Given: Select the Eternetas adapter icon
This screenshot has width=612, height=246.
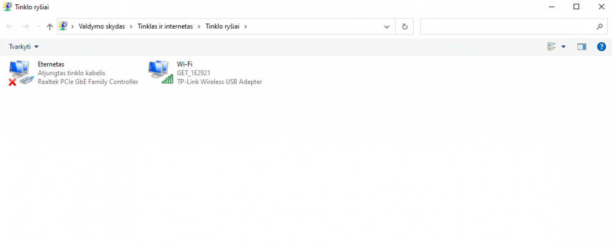Looking at the screenshot, I should [x=21, y=73].
